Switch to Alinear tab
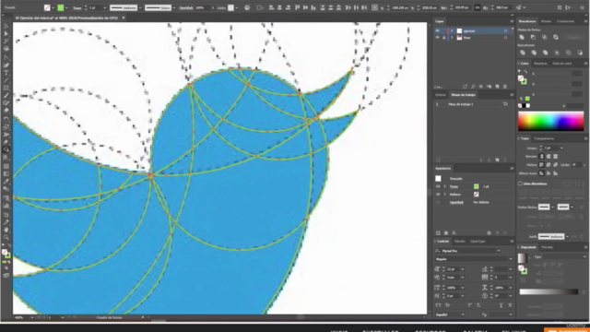The height and width of the screenshot is (332, 590). pos(546,21)
